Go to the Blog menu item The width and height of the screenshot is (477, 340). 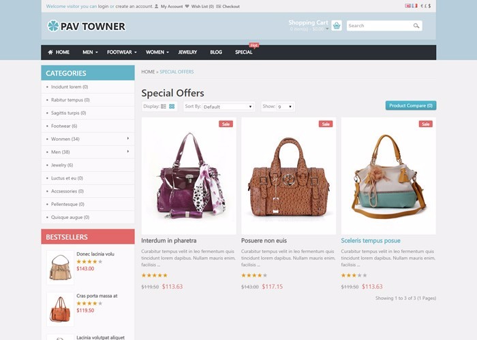[x=216, y=52]
